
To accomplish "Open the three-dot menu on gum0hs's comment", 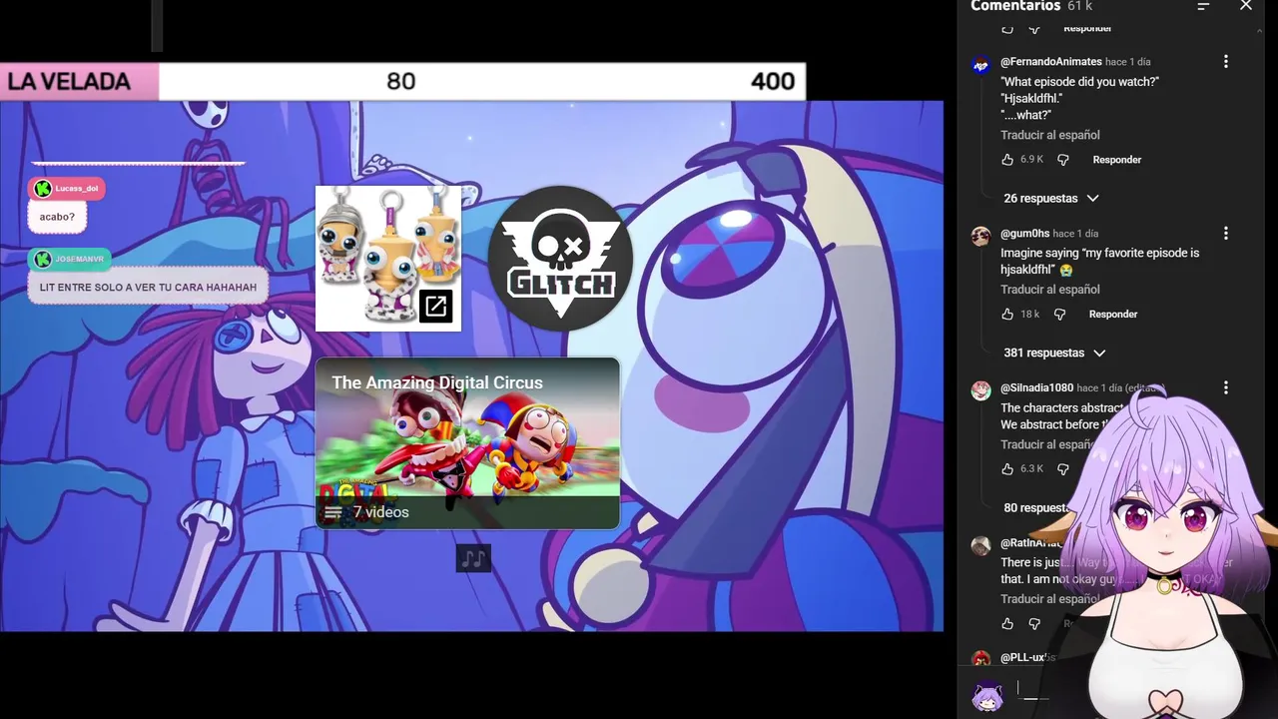I will [1226, 234].
